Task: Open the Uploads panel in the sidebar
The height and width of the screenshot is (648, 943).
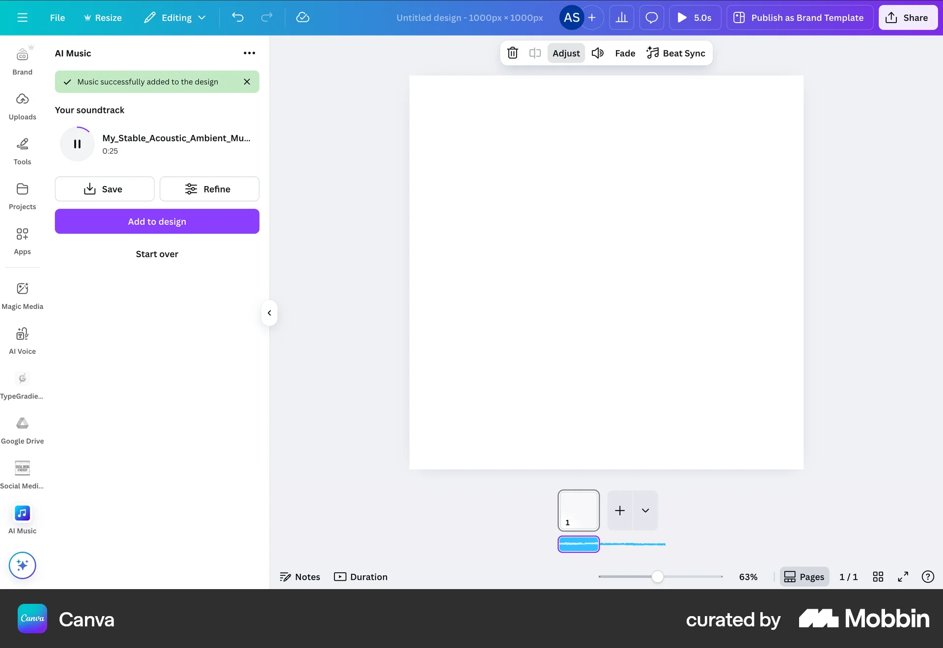Action: (x=22, y=105)
